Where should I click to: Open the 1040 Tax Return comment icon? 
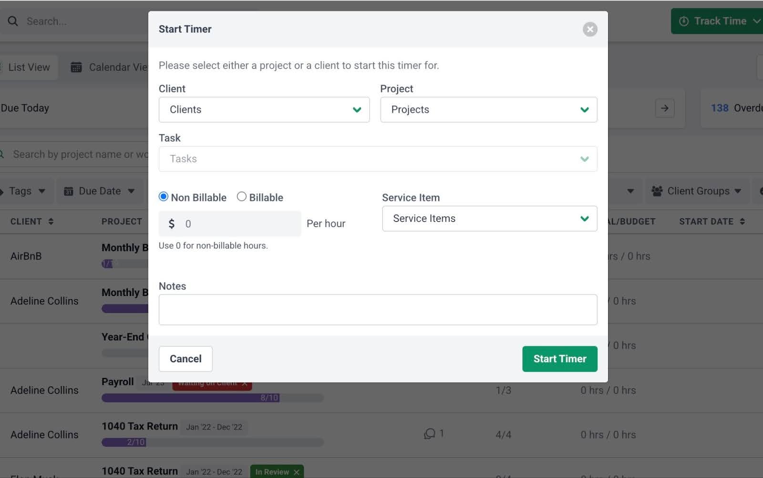click(430, 434)
